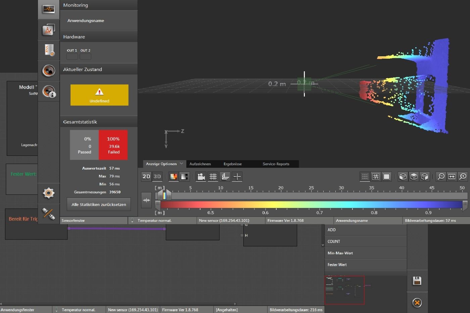Switch to 2D view mode
Screen dimensions: 470x313
tap(146, 177)
